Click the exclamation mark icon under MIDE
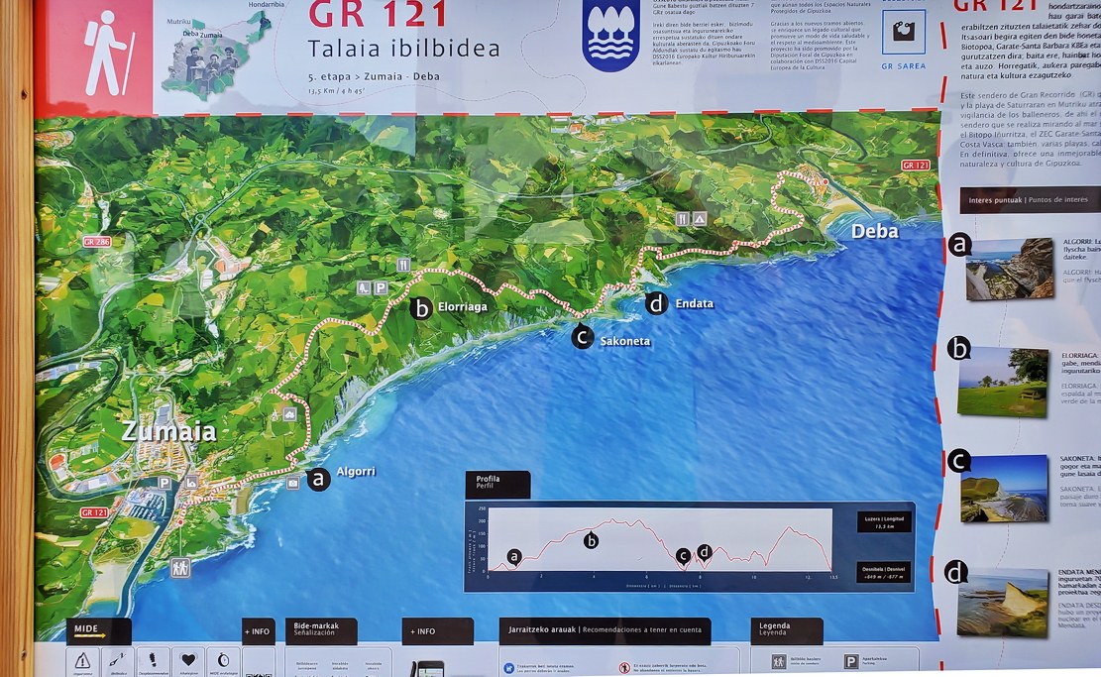The height and width of the screenshot is (677, 1101). tap(153, 660)
